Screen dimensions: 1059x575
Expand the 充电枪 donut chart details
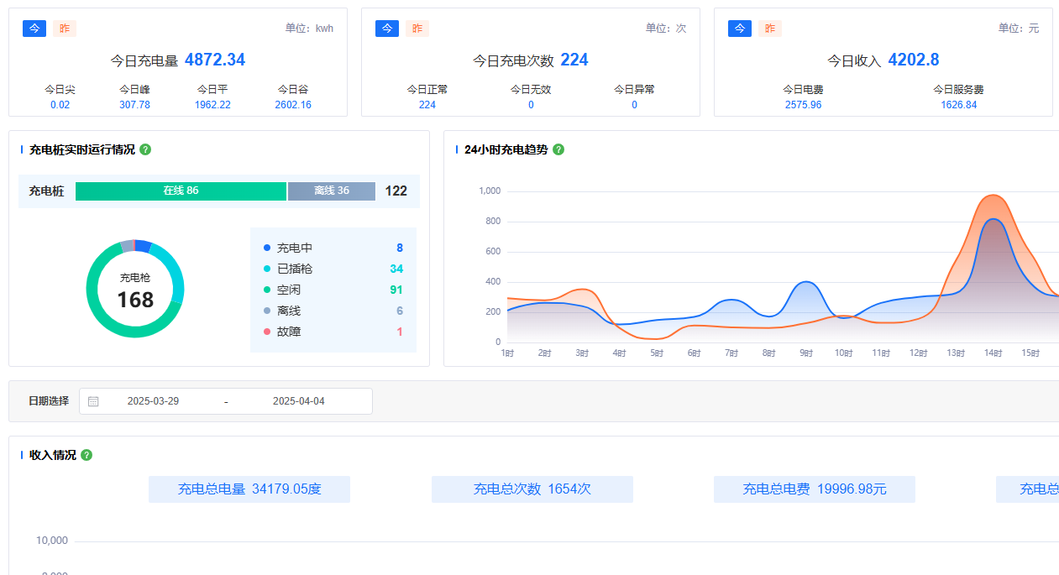[x=134, y=289]
